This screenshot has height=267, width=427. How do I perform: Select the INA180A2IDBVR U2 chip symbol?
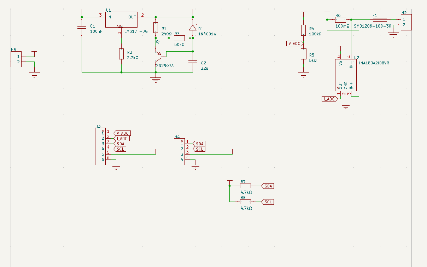(x=346, y=75)
